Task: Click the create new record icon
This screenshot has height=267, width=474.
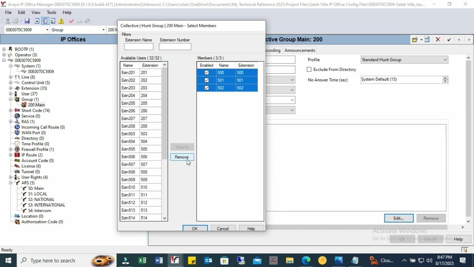Action: tap(415, 40)
